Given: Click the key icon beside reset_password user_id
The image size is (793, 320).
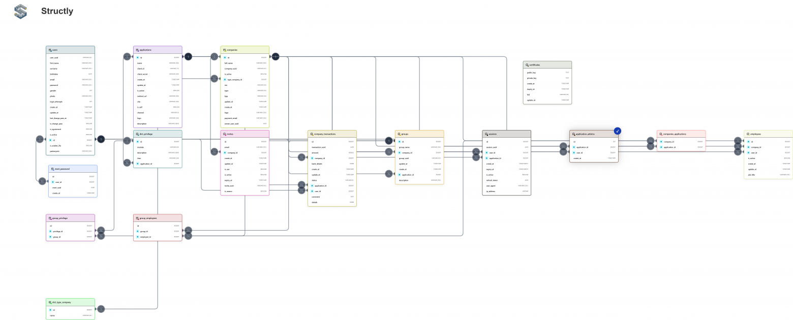Looking at the screenshot, I should click(52, 182).
